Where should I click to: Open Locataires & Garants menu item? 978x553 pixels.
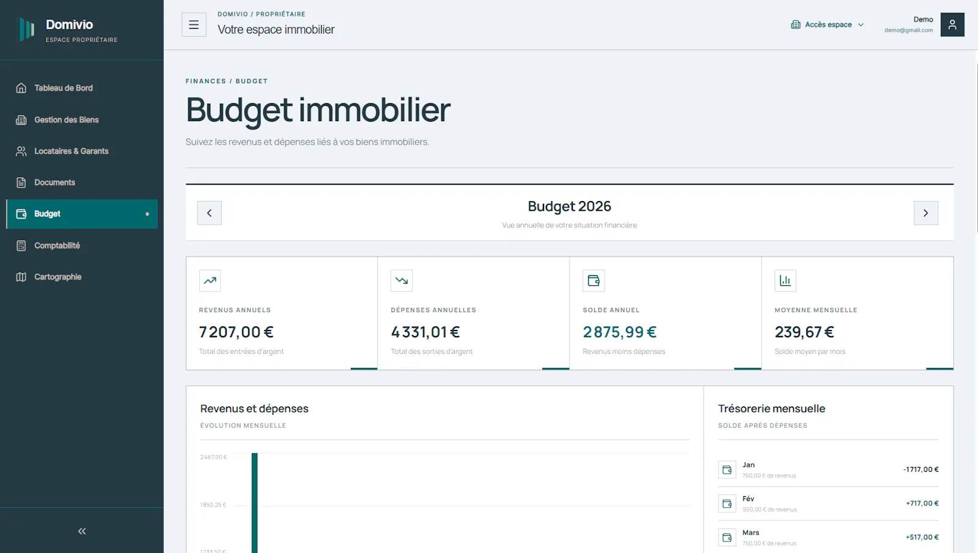[82, 151]
